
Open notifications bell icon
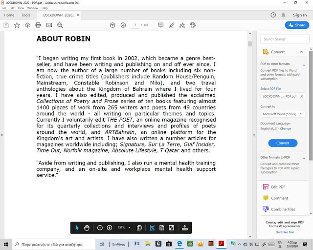click(283, 15)
